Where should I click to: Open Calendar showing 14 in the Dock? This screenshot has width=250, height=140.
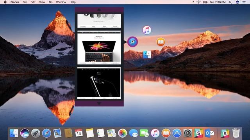click(x=79, y=133)
